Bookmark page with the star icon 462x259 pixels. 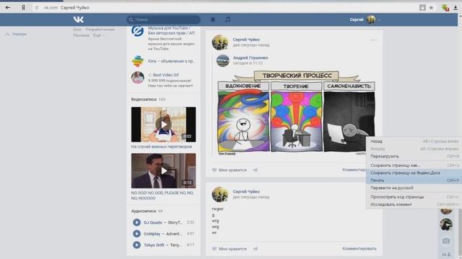click(x=431, y=8)
